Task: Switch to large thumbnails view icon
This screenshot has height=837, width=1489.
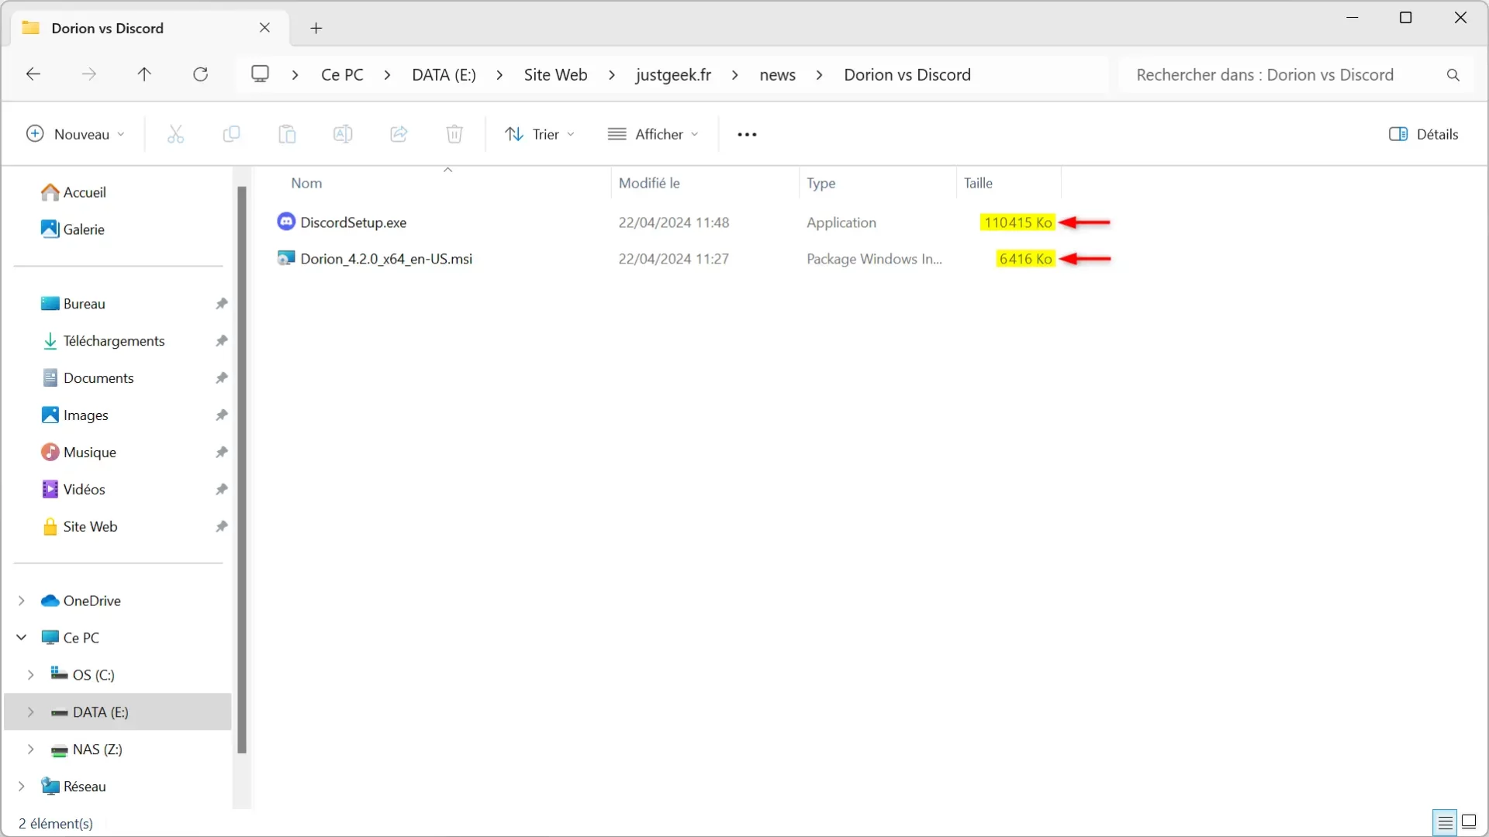Action: [1469, 821]
